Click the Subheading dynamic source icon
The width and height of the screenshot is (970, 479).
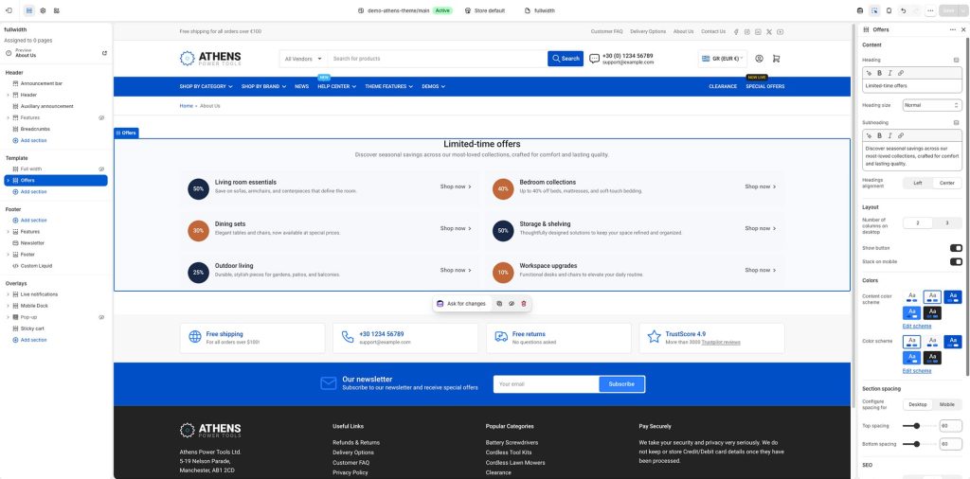[957, 122]
